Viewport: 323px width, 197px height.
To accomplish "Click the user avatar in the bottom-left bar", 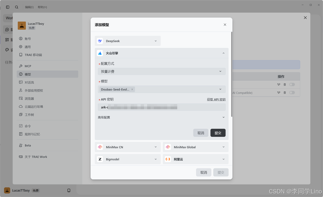I will coord(7,190).
